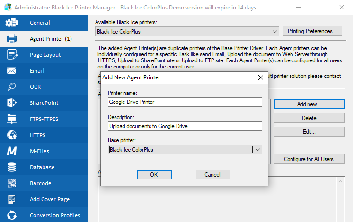
Task: Confirm the dialog with OK
Action: tap(154, 174)
